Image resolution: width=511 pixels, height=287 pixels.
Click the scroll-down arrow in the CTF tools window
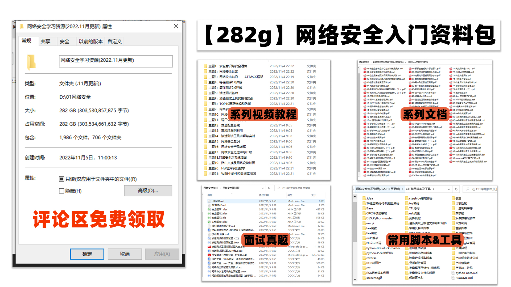coord(355,279)
